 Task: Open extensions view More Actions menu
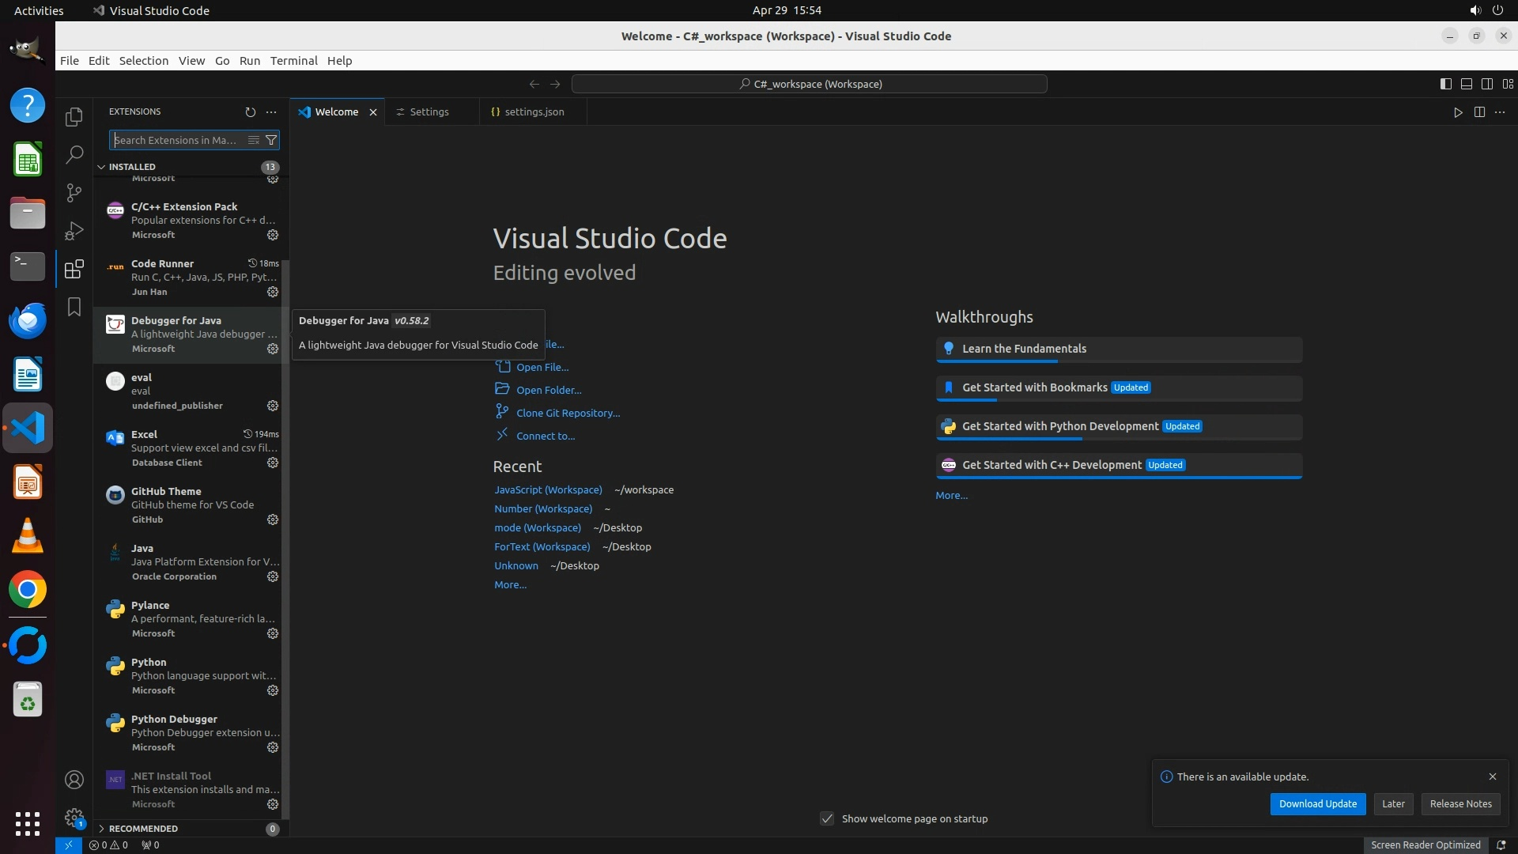[271, 112]
